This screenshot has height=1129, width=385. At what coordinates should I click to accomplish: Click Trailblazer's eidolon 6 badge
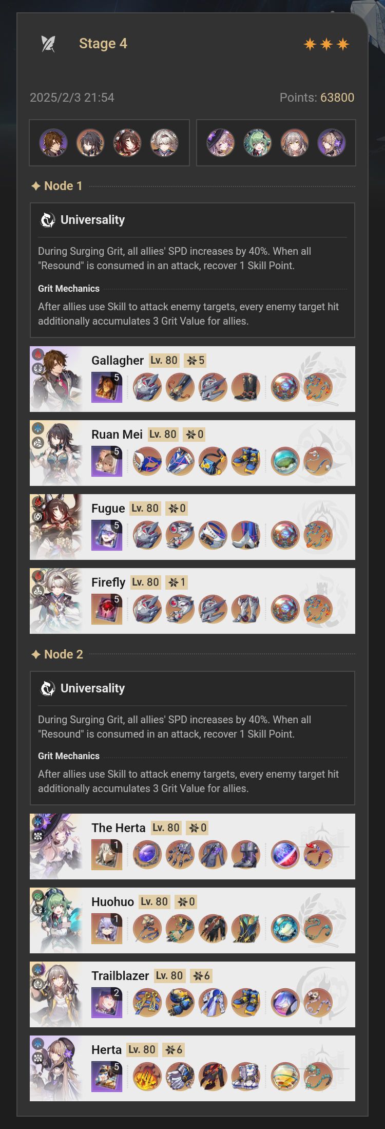[x=201, y=976]
